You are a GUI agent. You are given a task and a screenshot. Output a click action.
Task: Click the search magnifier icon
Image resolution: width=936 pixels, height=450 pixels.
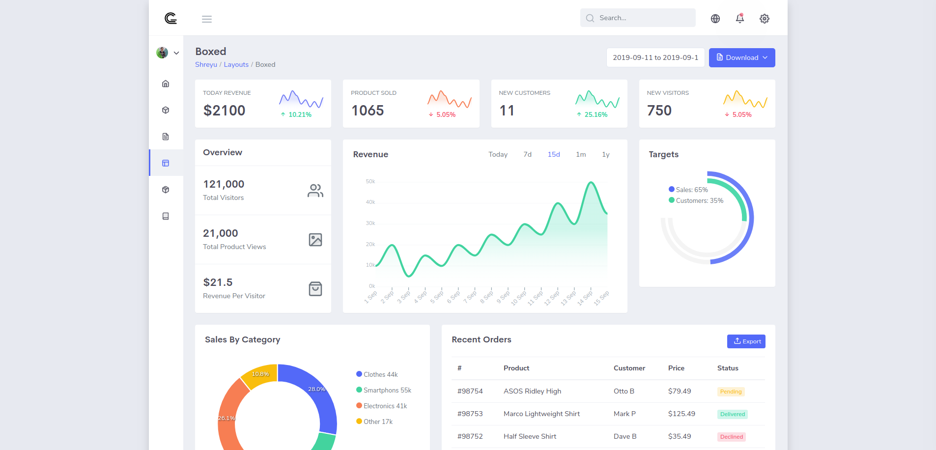590,18
